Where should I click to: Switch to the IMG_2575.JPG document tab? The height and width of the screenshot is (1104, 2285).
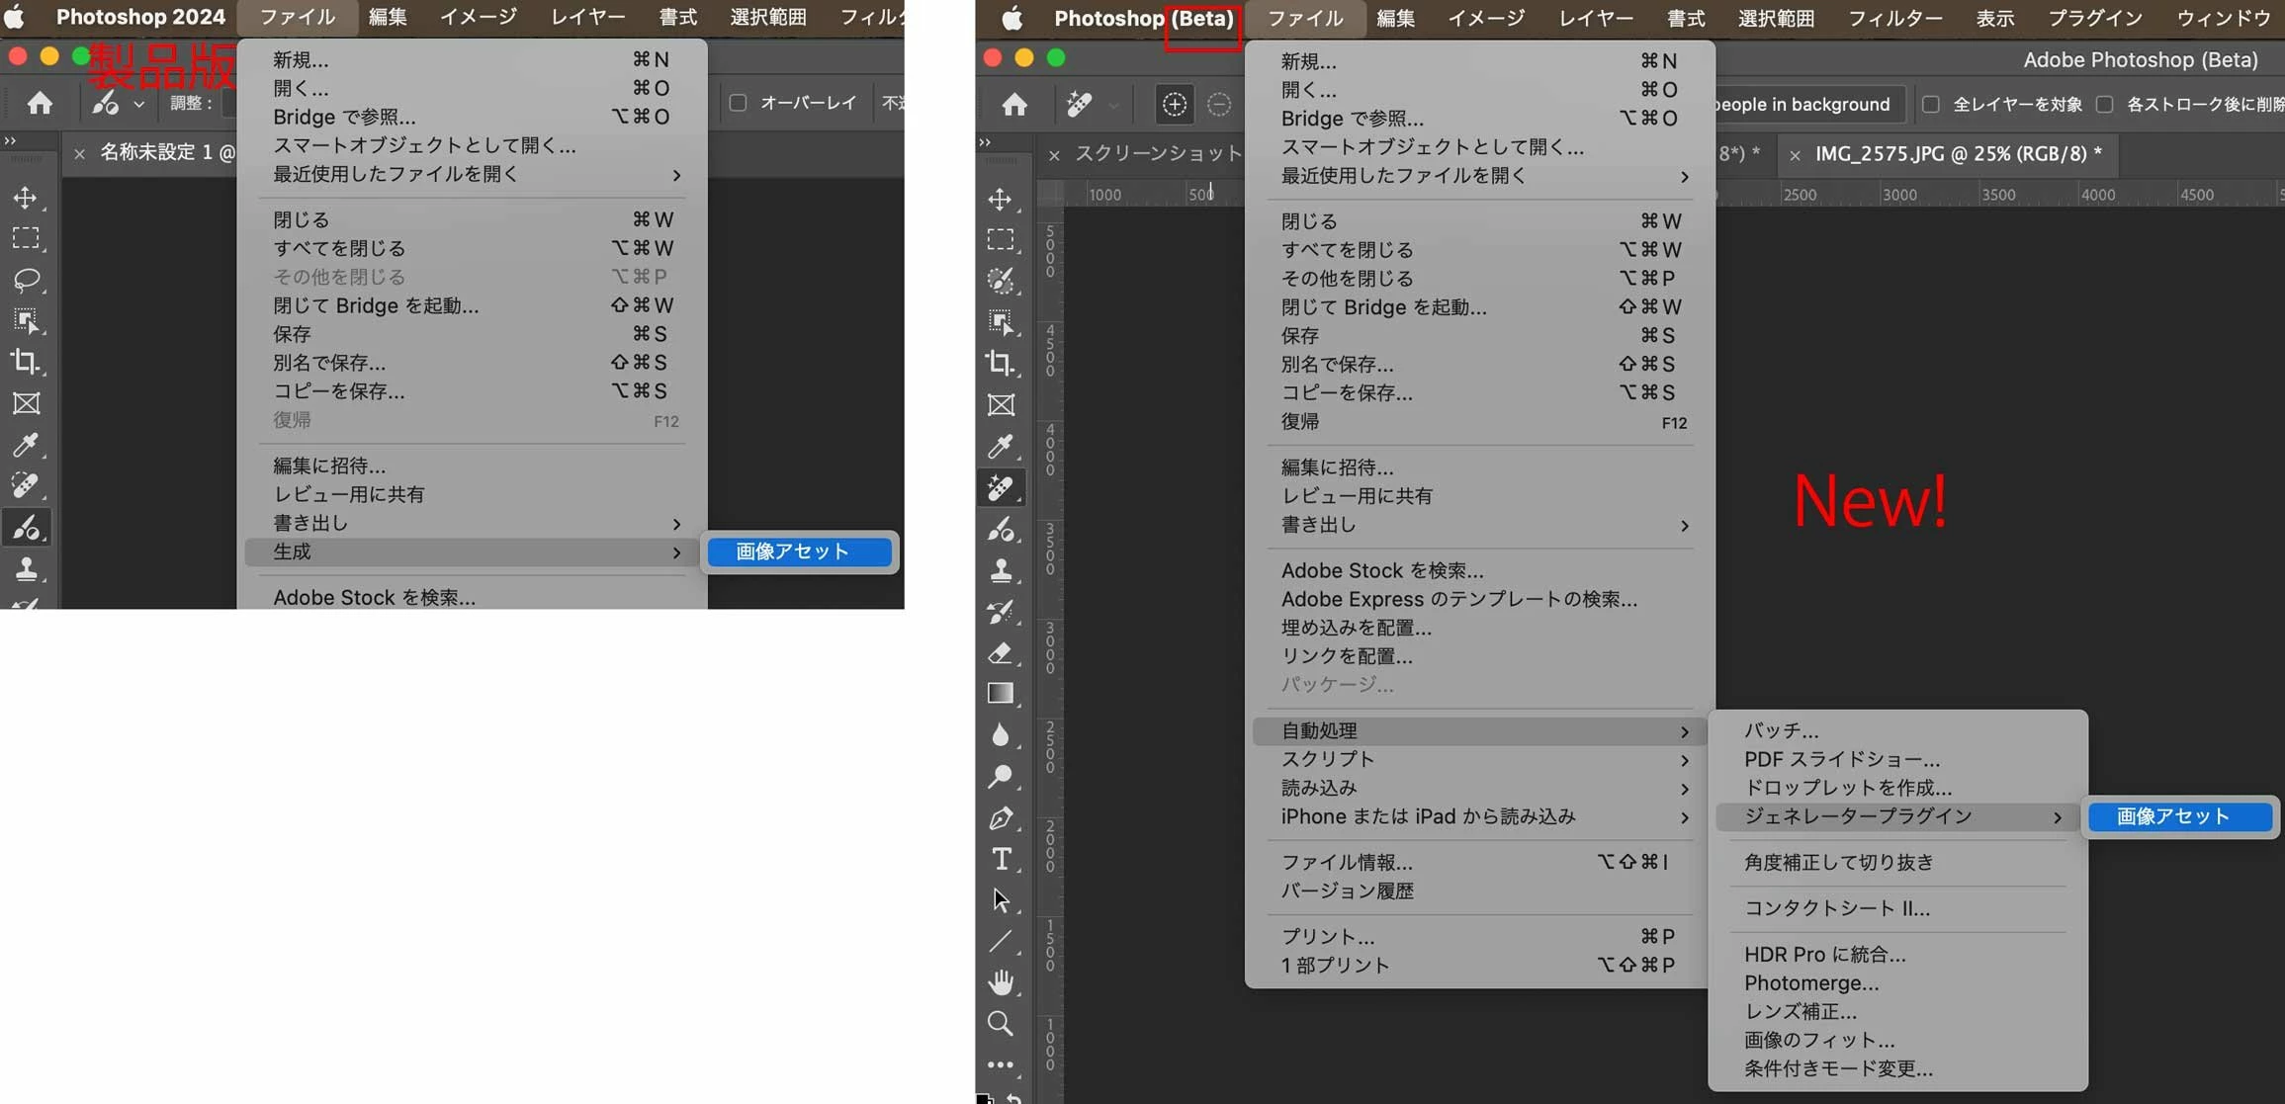click(1957, 154)
